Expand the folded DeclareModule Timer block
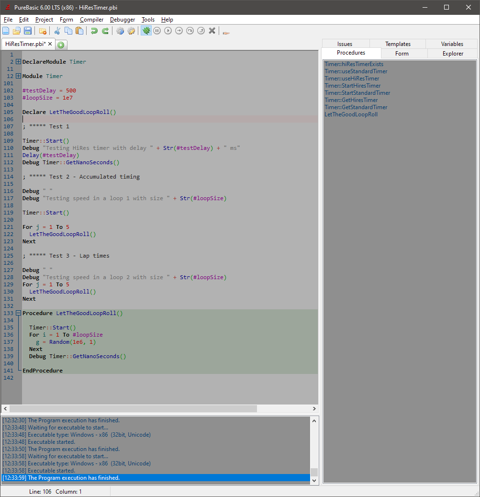The image size is (480, 497). click(19, 62)
